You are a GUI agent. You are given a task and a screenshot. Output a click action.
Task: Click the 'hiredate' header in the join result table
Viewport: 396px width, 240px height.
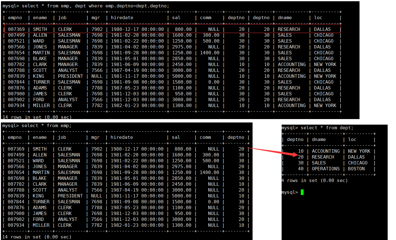coord(122,18)
